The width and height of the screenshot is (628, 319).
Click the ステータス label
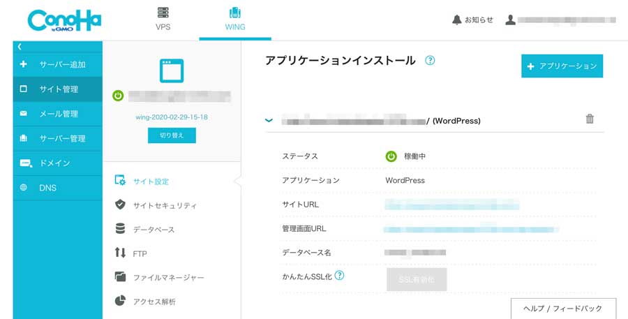[300, 156]
